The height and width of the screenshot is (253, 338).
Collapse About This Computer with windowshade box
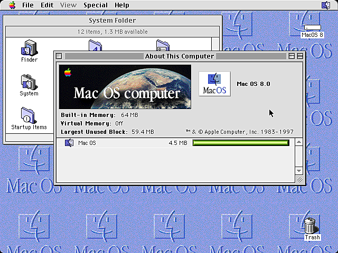tap(300, 56)
